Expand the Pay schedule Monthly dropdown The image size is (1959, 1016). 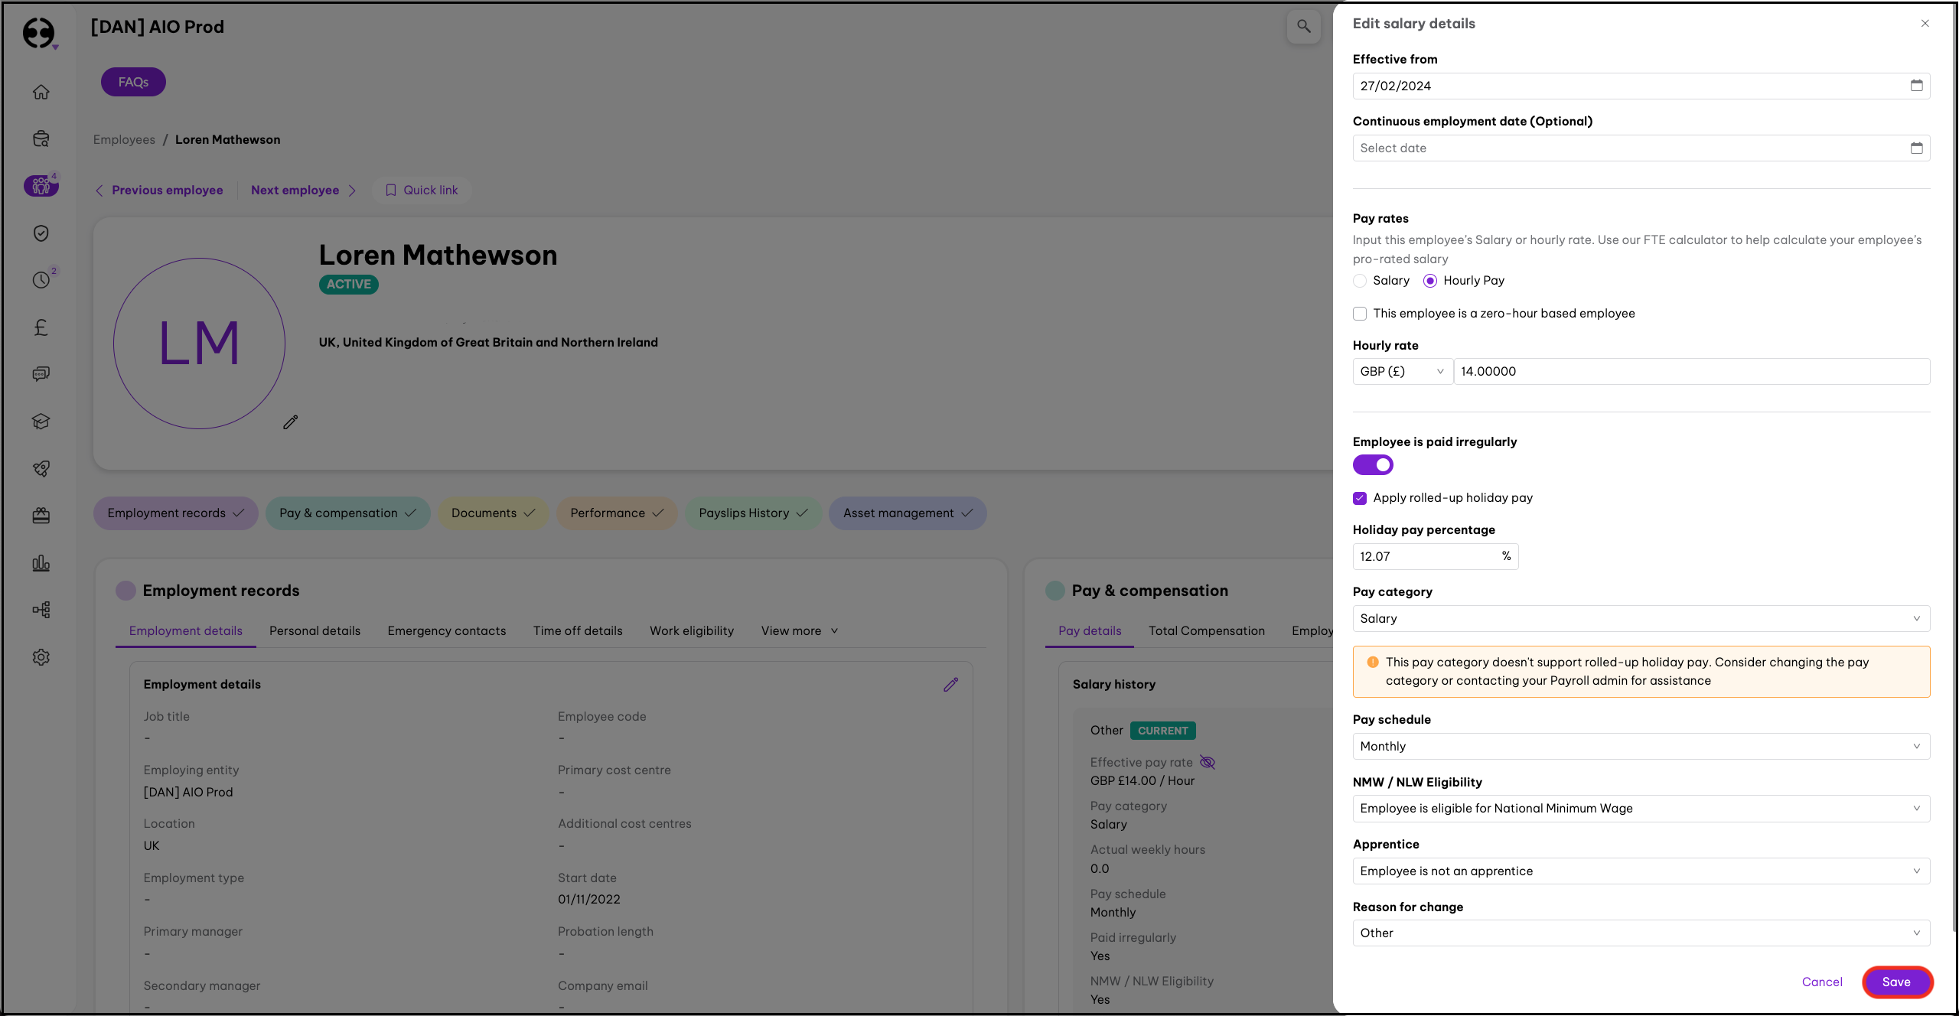point(1641,747)
